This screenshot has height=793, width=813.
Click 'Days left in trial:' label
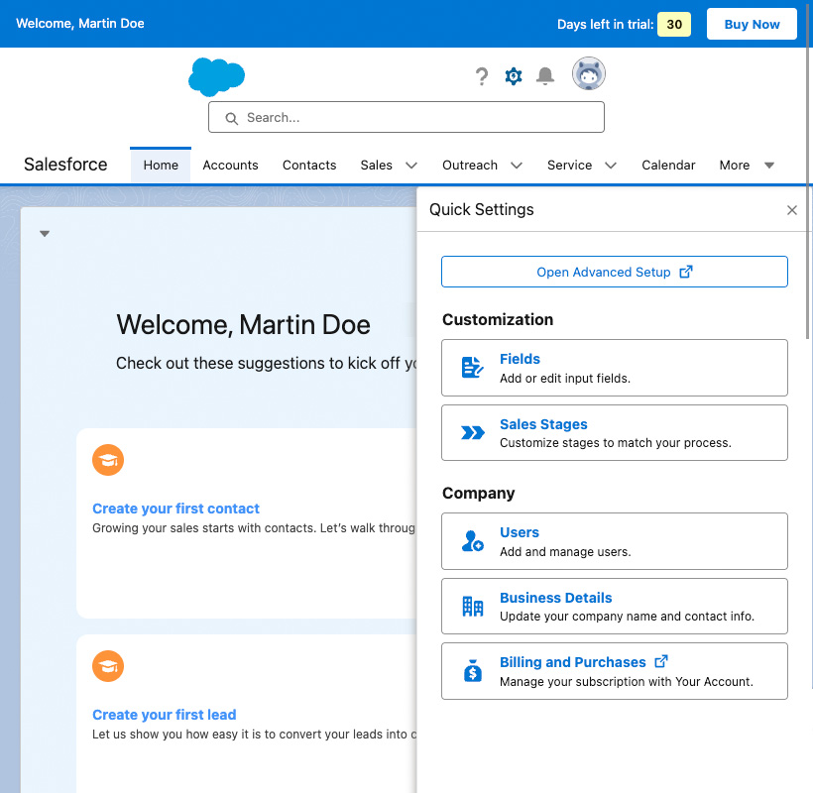(x=605, y=25)
